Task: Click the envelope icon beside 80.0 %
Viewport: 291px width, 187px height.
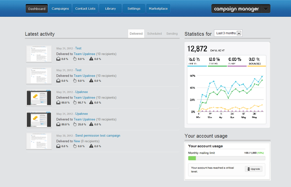Action: 58,124
